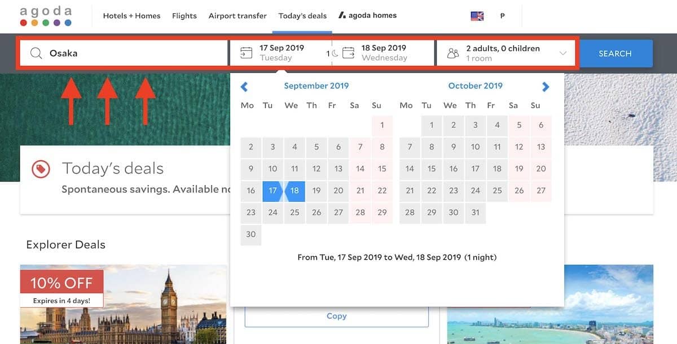Click the check-in calendar icon

pos(246,53)
